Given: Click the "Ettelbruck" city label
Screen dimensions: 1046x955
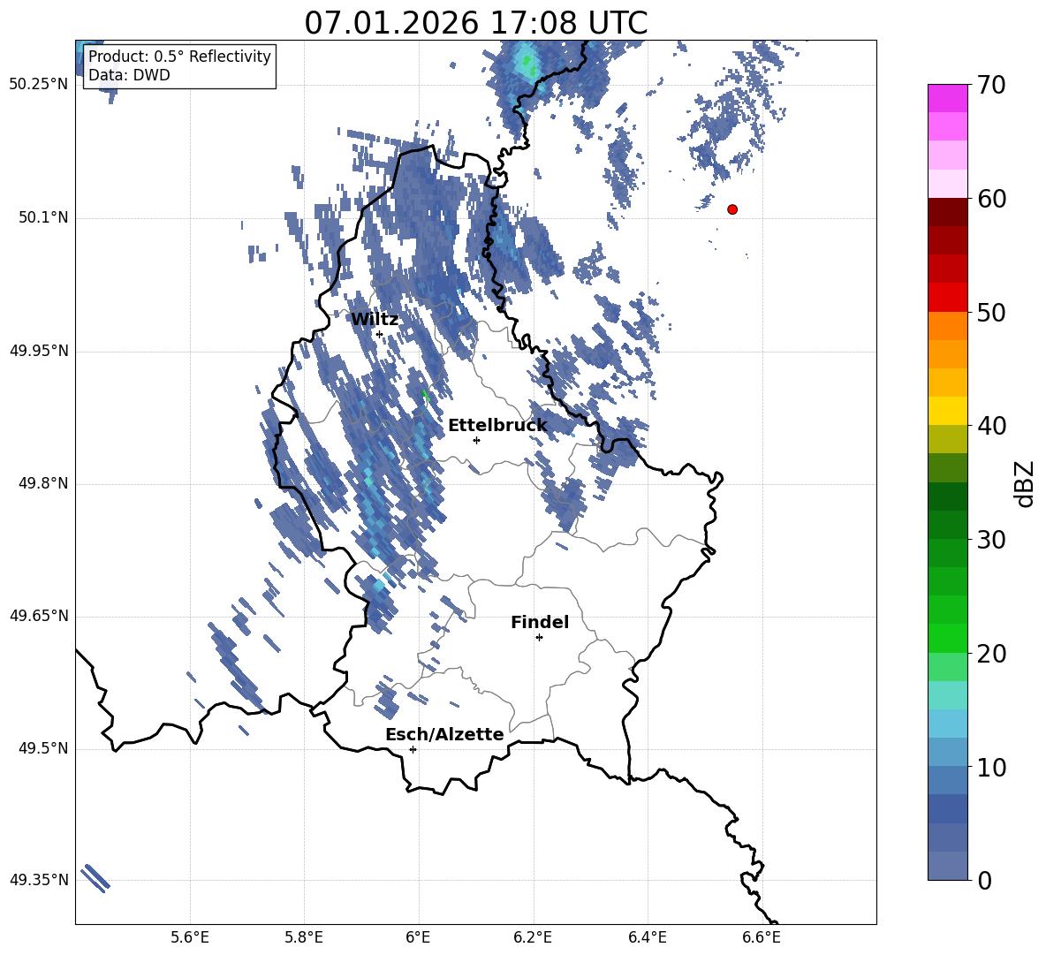Looking at the screenshot, I should [x=497, y=426].
